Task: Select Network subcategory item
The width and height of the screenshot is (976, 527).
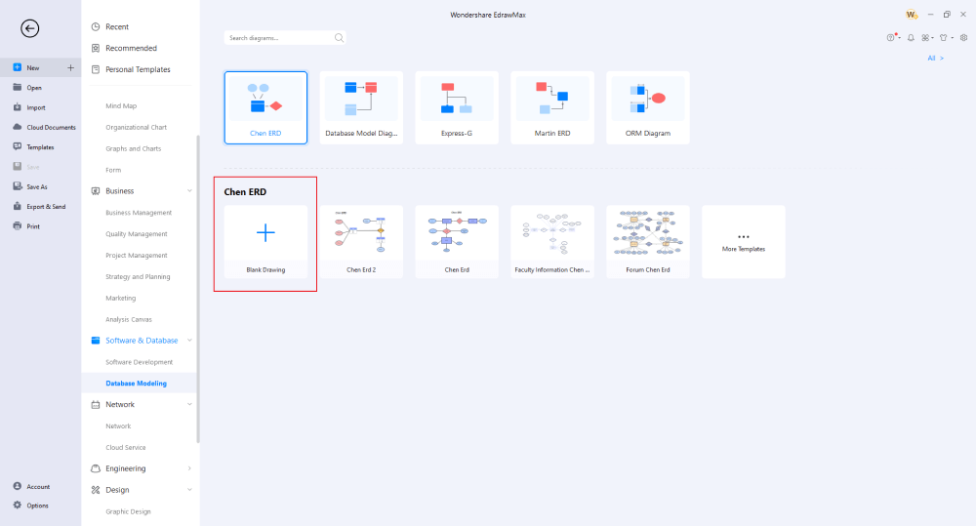Action: tap(118, 426)
